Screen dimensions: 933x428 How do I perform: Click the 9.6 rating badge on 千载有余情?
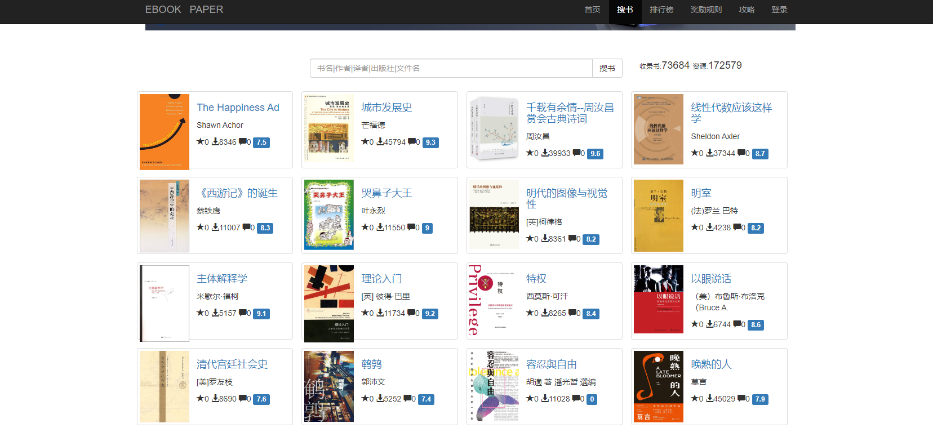pyautogui.click(x=596, y=154)
